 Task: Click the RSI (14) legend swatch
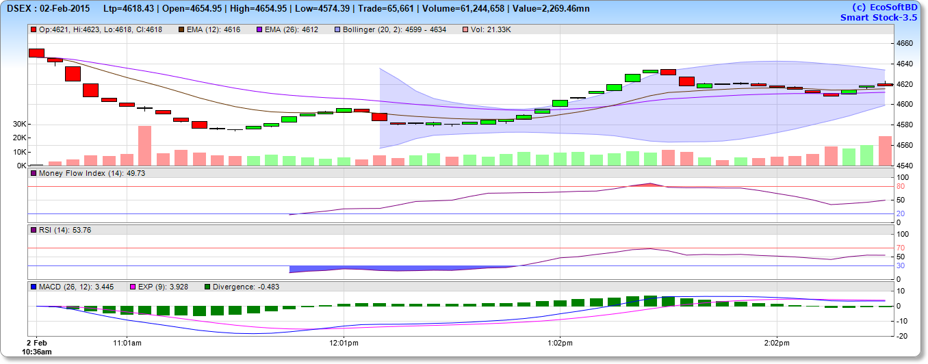(34, 231)
